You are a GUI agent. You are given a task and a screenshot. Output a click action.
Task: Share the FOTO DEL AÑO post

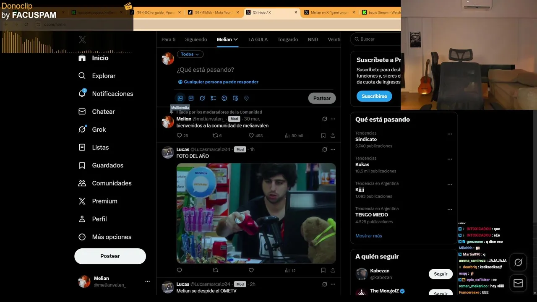click(x=333, y=271)
